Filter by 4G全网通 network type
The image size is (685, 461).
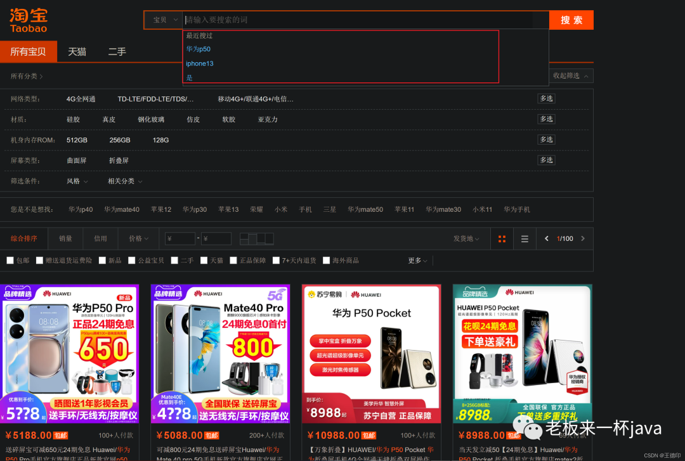point(81,99)
